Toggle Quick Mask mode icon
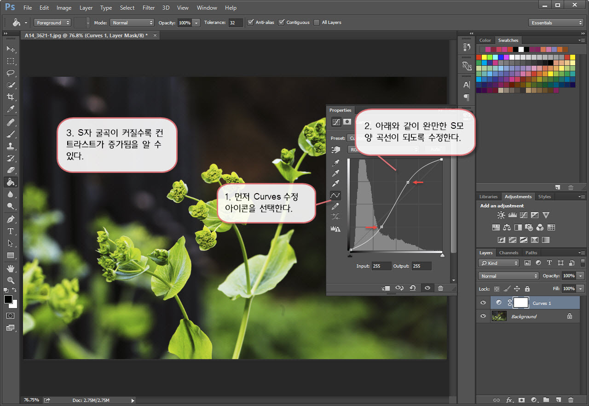The height and width of the screenshot is (406, 589). tap(10, 316)
